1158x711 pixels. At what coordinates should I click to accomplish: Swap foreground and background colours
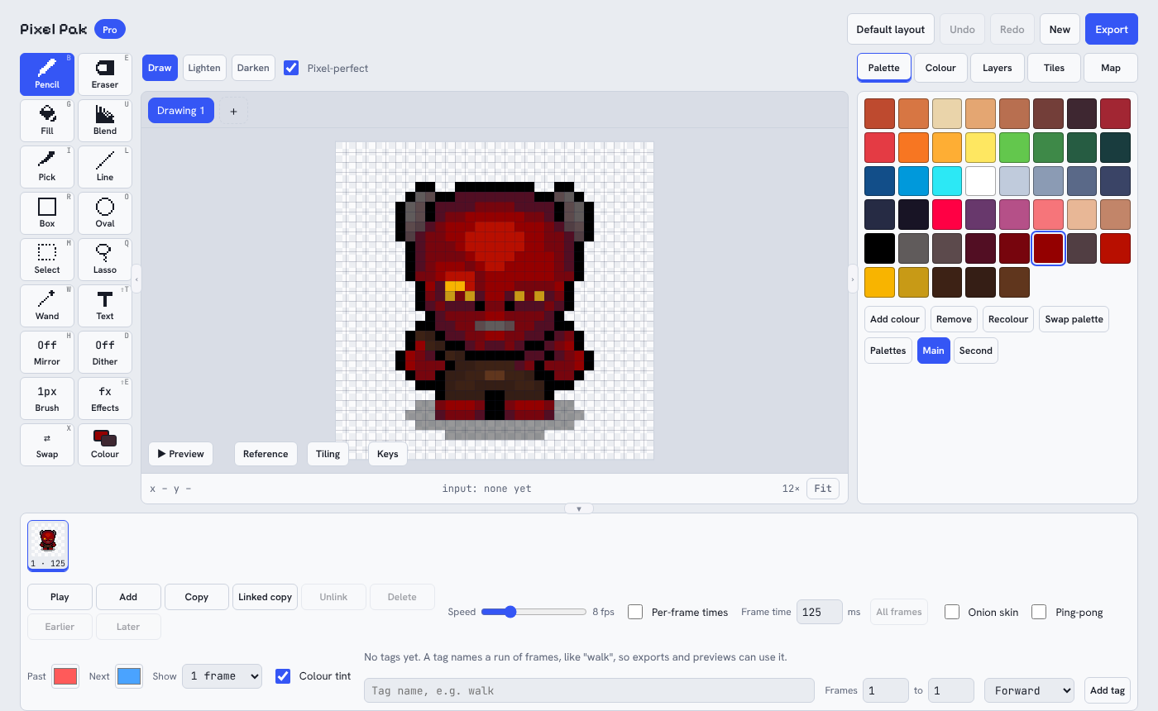tap(47, 445)
